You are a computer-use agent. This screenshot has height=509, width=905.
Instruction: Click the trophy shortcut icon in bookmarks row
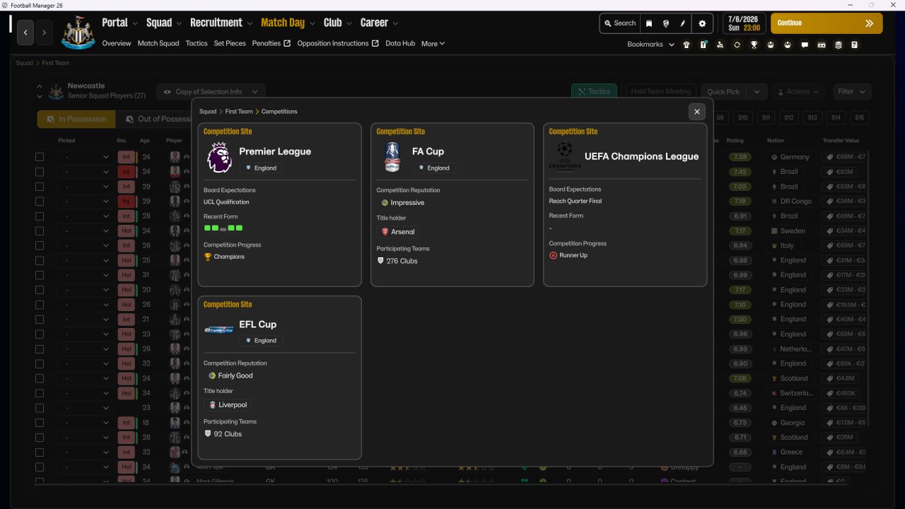coord(754,45)
